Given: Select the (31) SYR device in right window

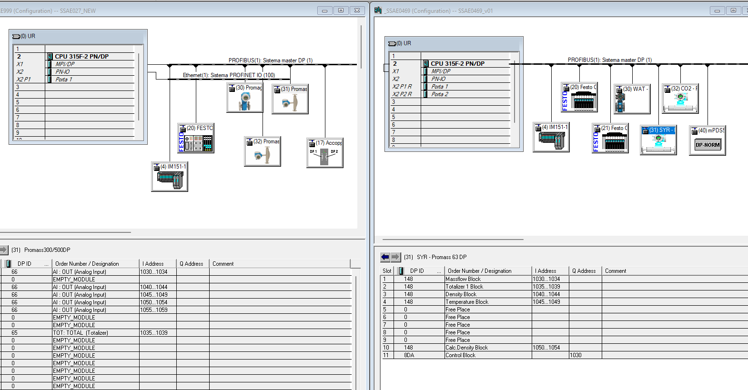Looking at the screenshot, I should pos(658,140).
